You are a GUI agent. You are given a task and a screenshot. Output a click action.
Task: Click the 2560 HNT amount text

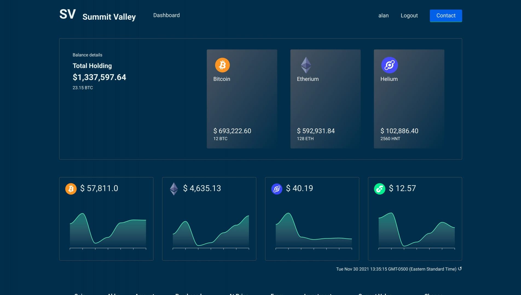pos(390,138)
